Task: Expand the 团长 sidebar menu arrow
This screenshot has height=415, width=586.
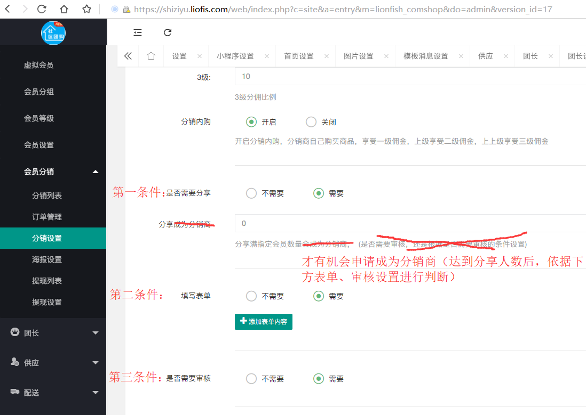Action: click(x=96, y=333)
